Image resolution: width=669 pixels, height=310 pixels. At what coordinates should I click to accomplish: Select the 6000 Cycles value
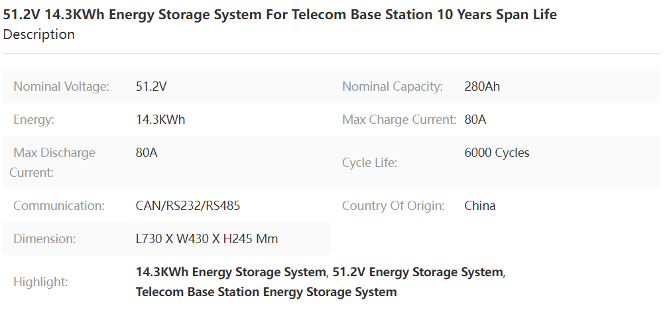(x=497, y=152)
